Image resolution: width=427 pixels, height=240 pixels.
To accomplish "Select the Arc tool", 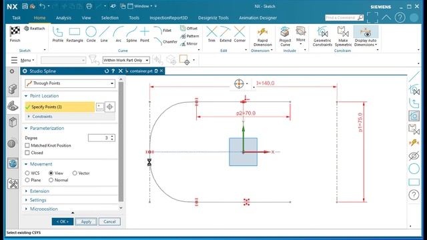I will pos(118,34).
